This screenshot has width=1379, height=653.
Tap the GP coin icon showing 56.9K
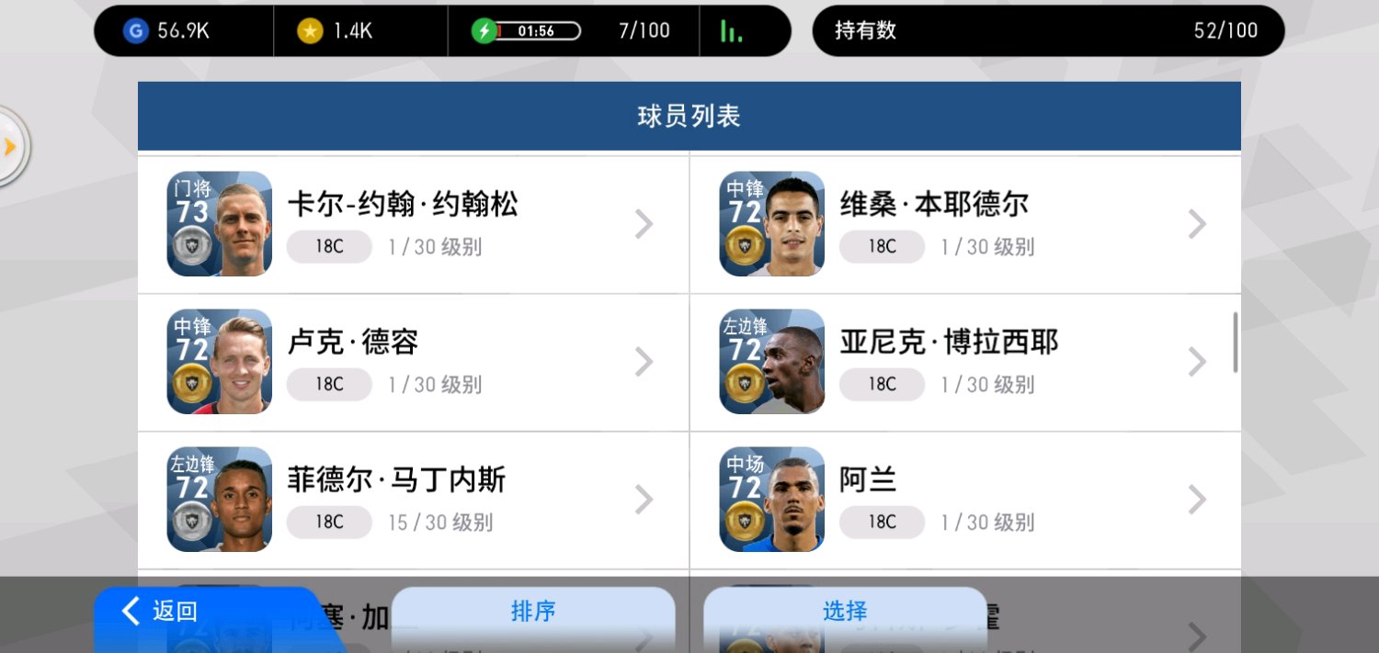(135, 31)
